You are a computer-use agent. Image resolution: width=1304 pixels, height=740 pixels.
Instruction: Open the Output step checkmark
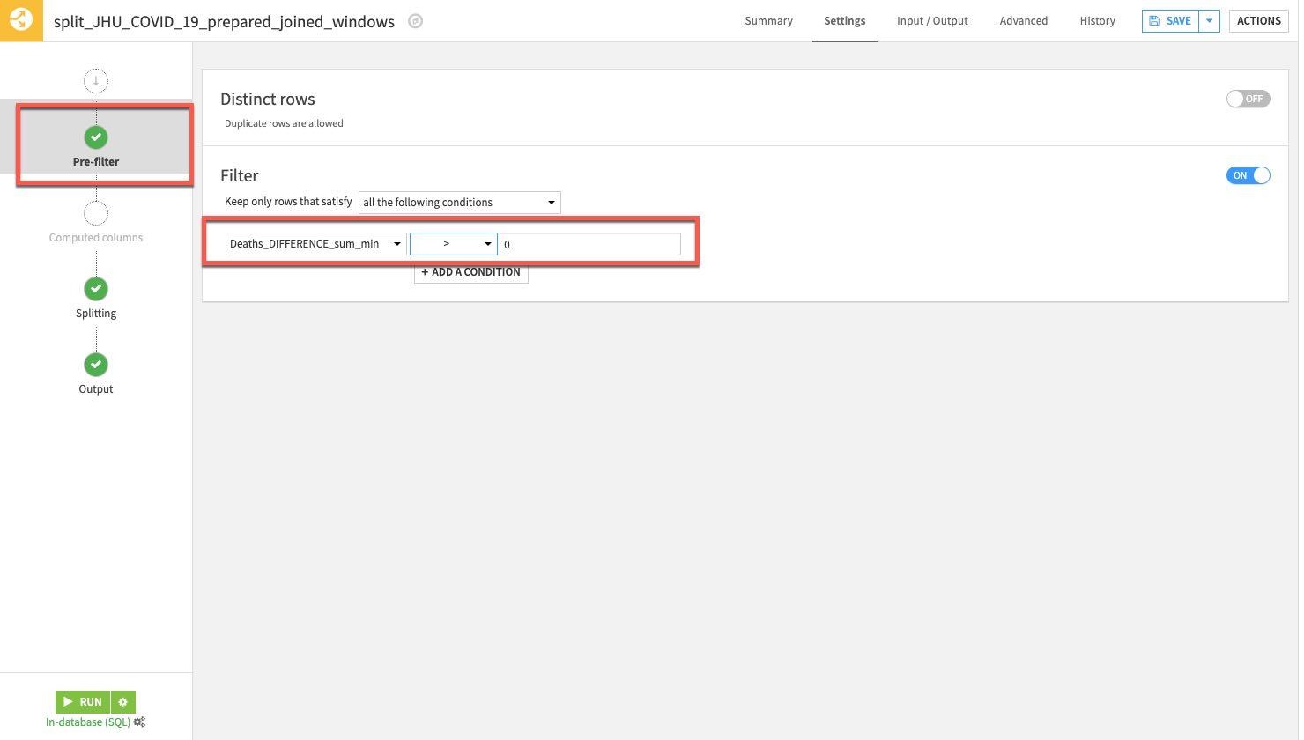(96, 365)
